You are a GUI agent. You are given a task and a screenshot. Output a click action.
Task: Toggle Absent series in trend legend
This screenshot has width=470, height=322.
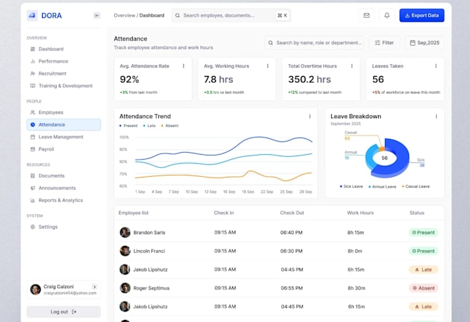170,126
